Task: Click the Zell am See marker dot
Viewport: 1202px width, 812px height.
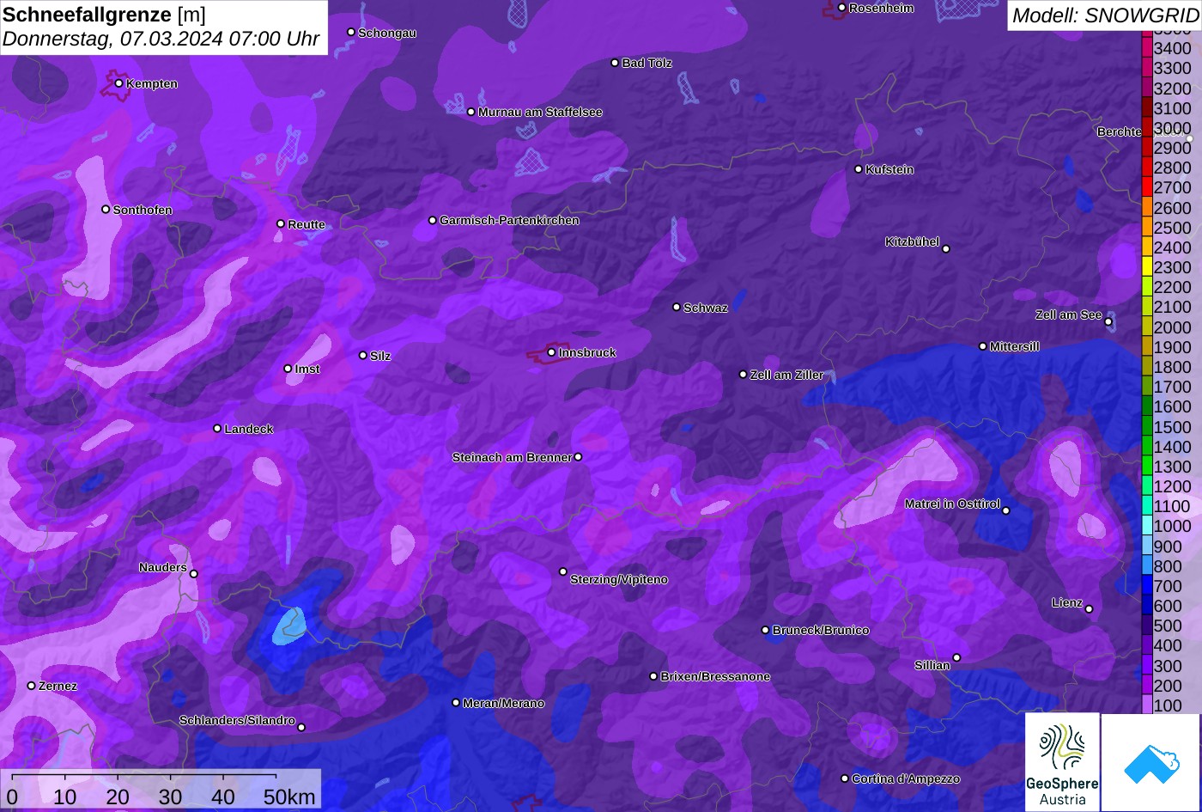Action: (1108, 322)
